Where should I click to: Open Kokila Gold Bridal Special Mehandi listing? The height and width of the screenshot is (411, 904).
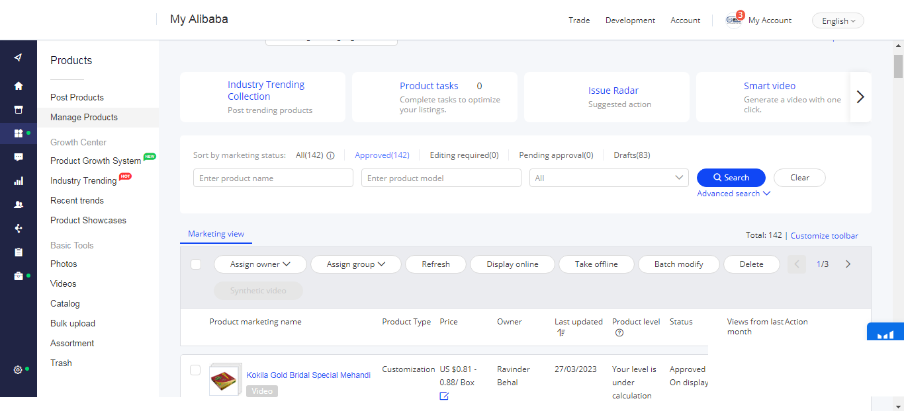tap(308, 375)
